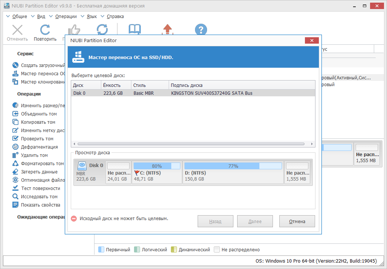Click the Создать загрузочный disc icon

(x=15, y=65)
